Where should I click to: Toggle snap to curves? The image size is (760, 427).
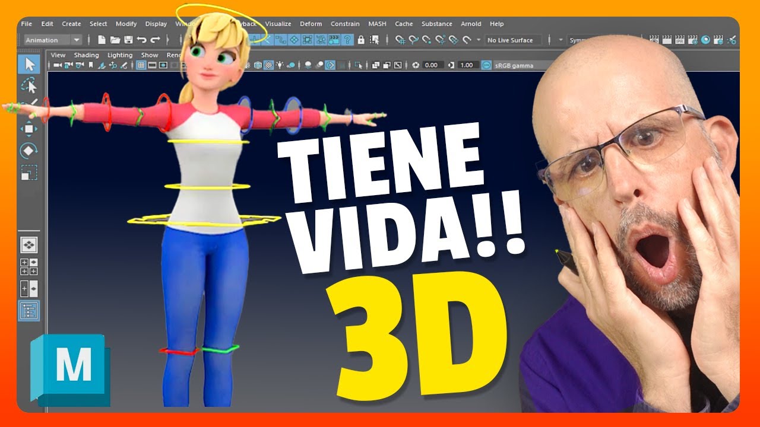point(413,40)
